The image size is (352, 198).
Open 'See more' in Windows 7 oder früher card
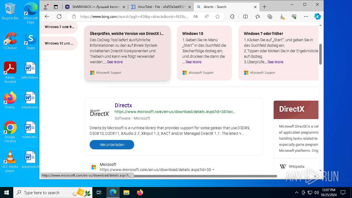coord(275,62)
